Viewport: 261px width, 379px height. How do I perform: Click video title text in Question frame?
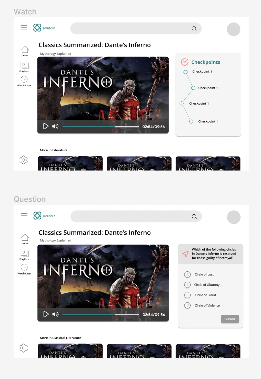coord(95,232)
